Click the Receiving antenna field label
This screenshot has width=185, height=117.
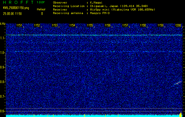pos(68,13)
